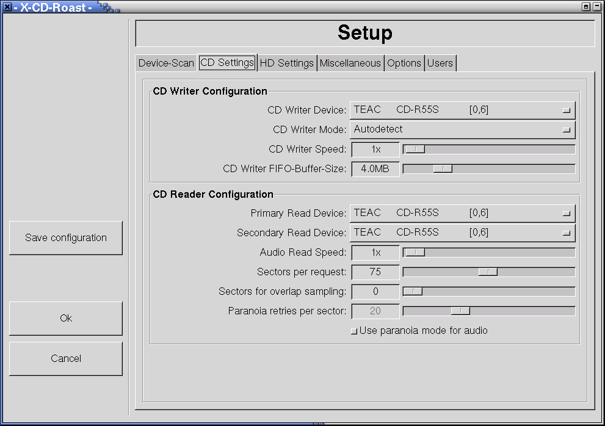Click the Sectors per request value field
Viewport: 605px width, 426px height.
[x=375, y=272]
